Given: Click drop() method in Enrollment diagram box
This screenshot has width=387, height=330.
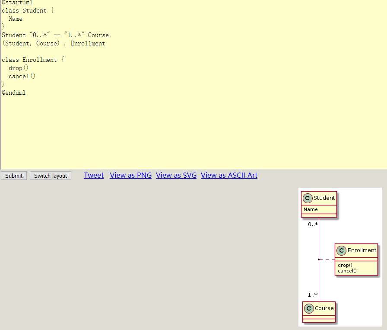Looking at the screenshot, I should pyautogui.click(x=345, y=265).
